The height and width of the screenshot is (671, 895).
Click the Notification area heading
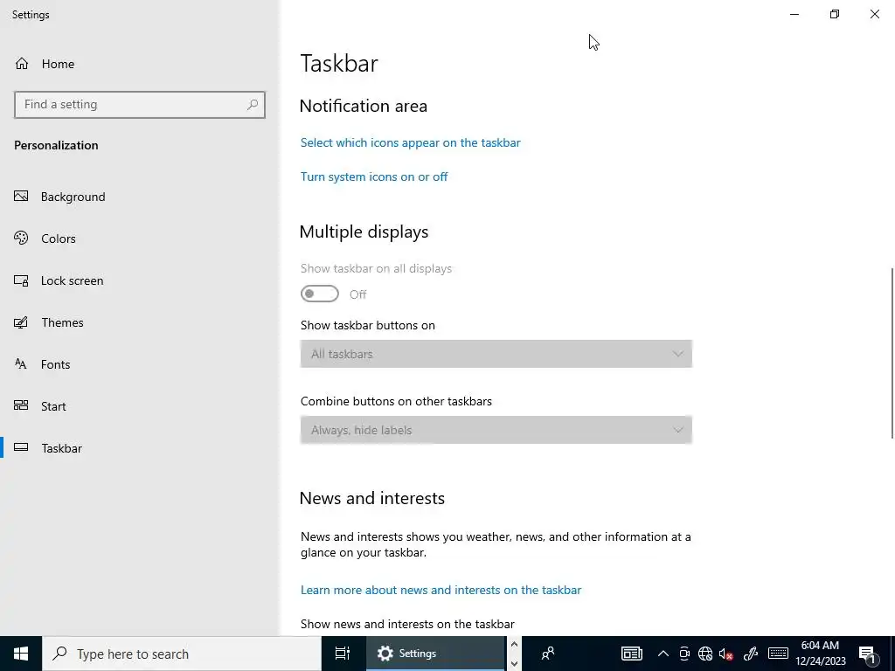click(x=363, y=106)
